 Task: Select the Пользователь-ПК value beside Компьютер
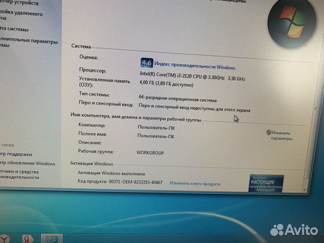(156, 128)
